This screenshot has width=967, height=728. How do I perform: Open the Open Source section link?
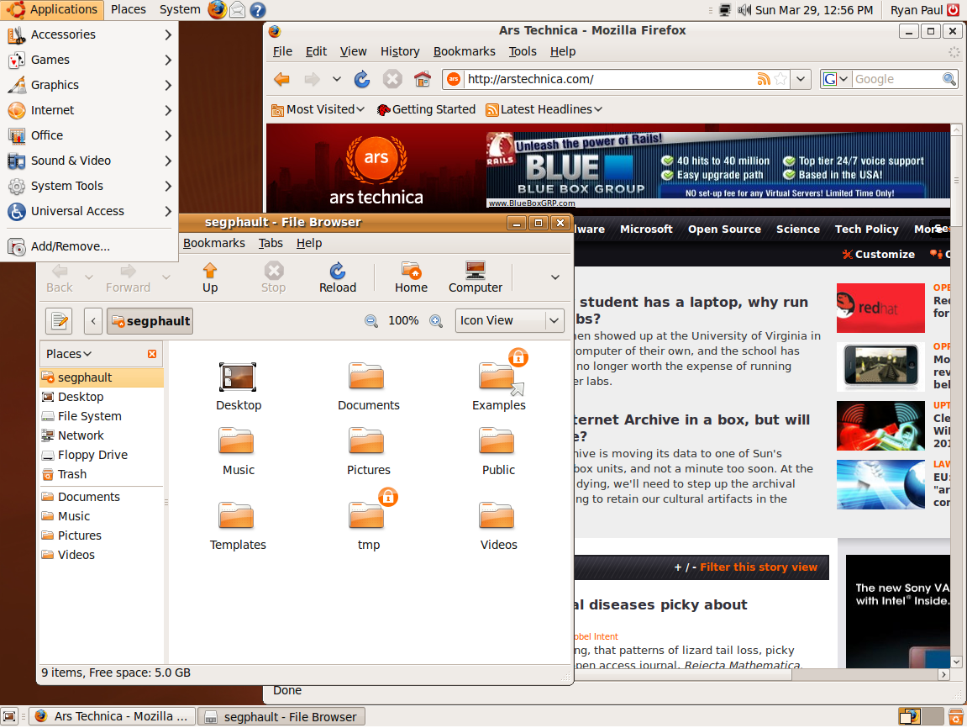724,229
